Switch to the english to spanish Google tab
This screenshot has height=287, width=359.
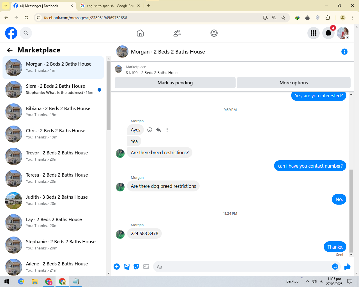click(110, 6)
